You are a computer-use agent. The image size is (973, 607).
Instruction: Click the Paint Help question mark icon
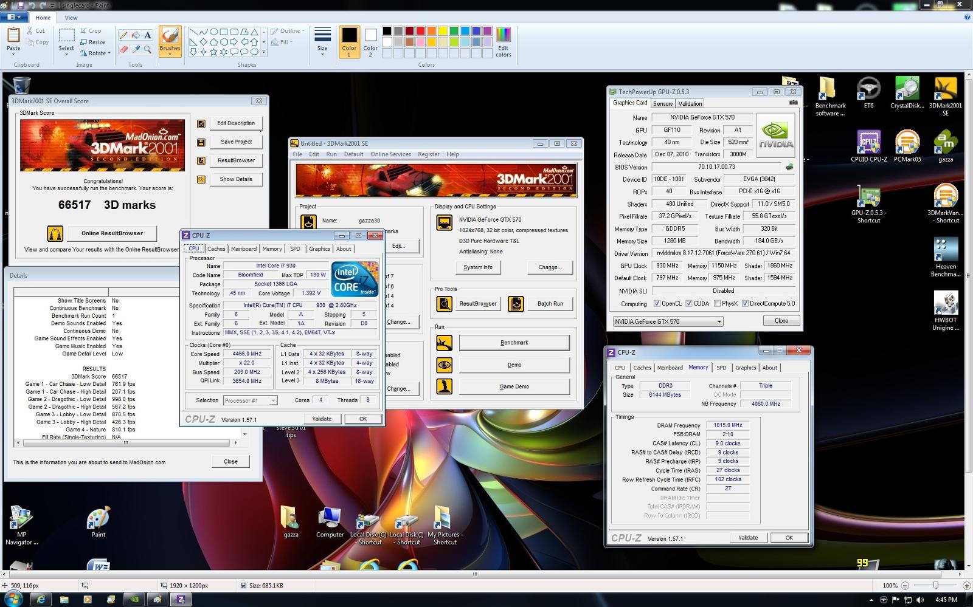click(x=967, y=18)
